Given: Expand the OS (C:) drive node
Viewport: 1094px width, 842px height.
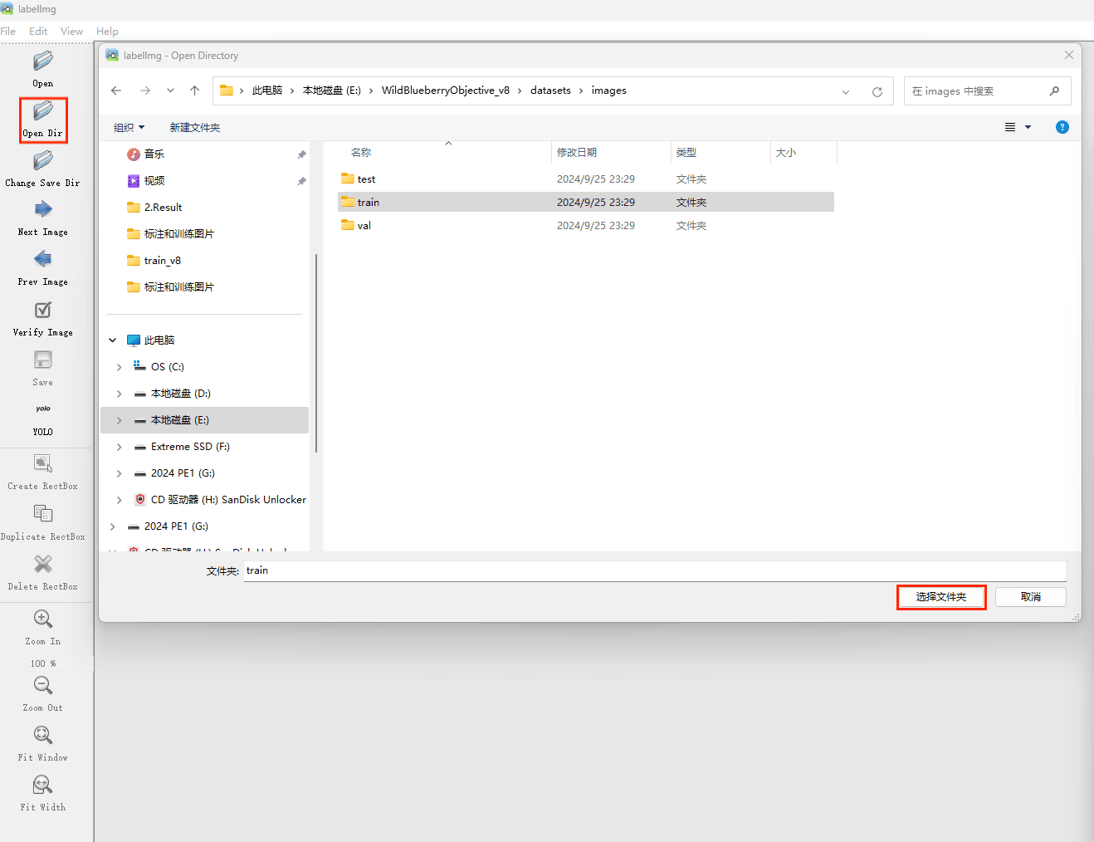Looking at the screenshot, I should point(120,367).
